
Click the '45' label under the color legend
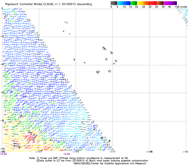[169, 7]
